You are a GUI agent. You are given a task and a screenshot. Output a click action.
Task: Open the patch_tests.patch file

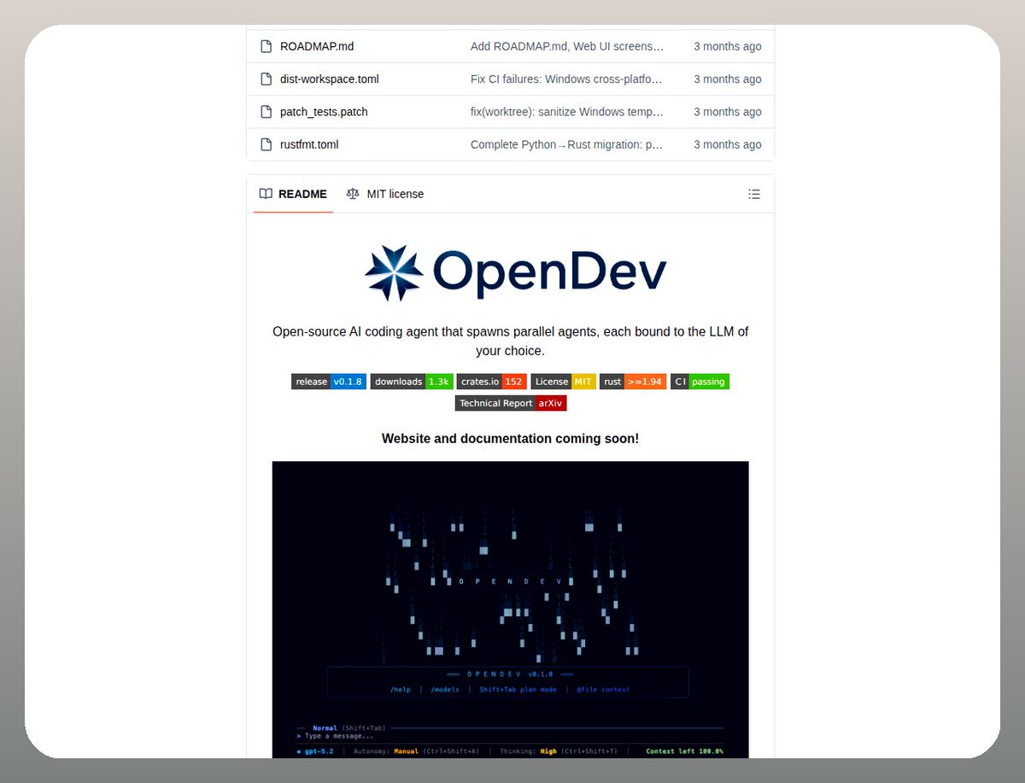point(324,112)
